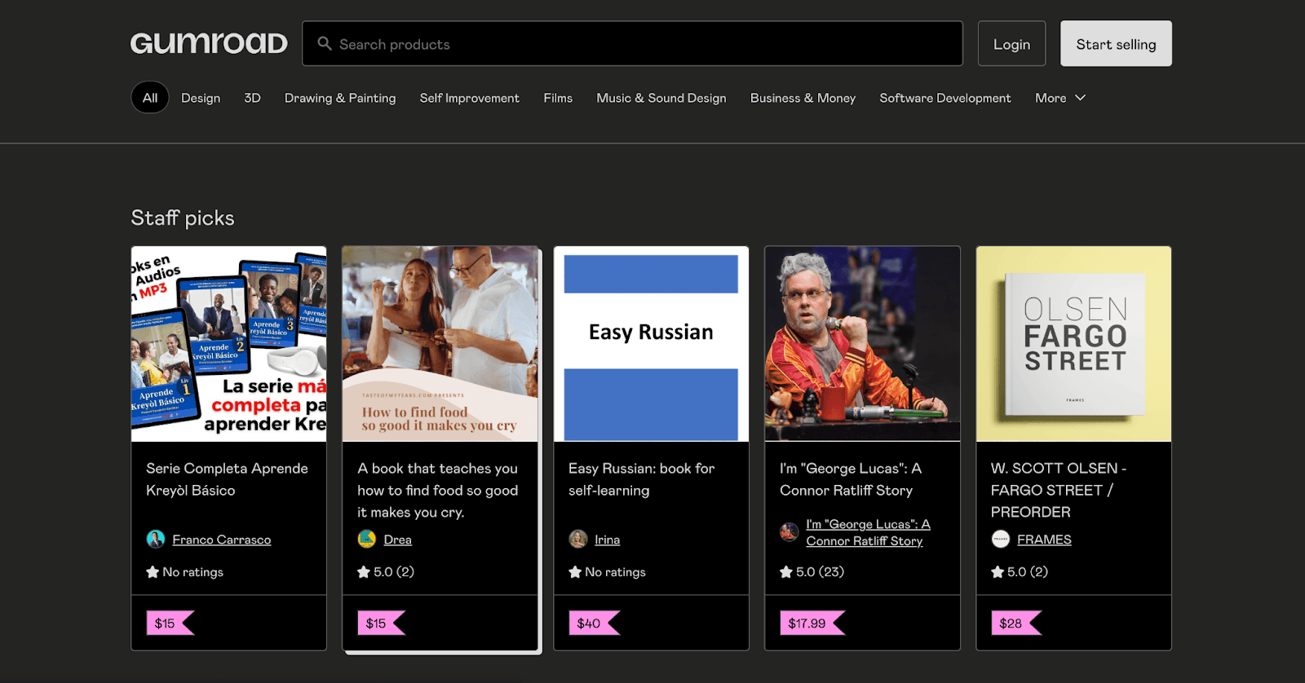Click No ratings text on Easy Russian card
This screenshot has height=683, width=1305.
(615, 572)
